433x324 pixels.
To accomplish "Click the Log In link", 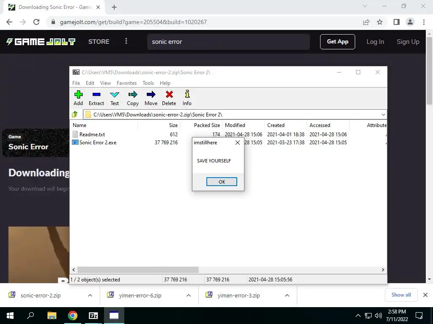I will click(x=375, y=42).
